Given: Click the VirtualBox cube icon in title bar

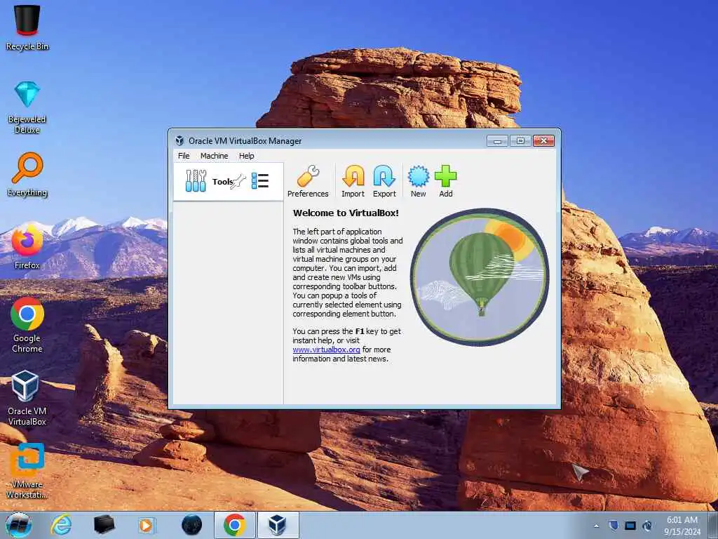Looking at the screenshot, I should click(x=179, y=140).
